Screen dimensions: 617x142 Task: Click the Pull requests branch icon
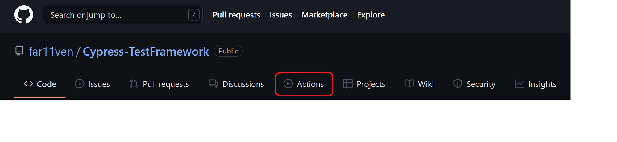(134, 84)
